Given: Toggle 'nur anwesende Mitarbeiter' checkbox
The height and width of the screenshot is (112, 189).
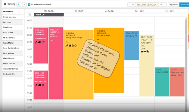Looking at the screenshot, I should [29, 5].
